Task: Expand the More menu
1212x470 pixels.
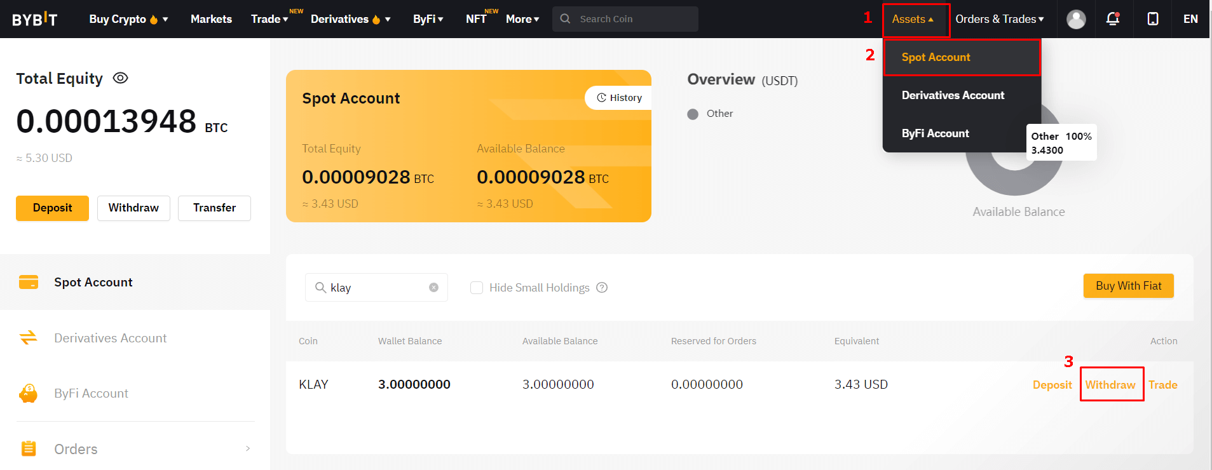Action: [522, 19]
